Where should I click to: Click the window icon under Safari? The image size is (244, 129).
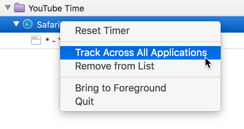tap(36, 40)
